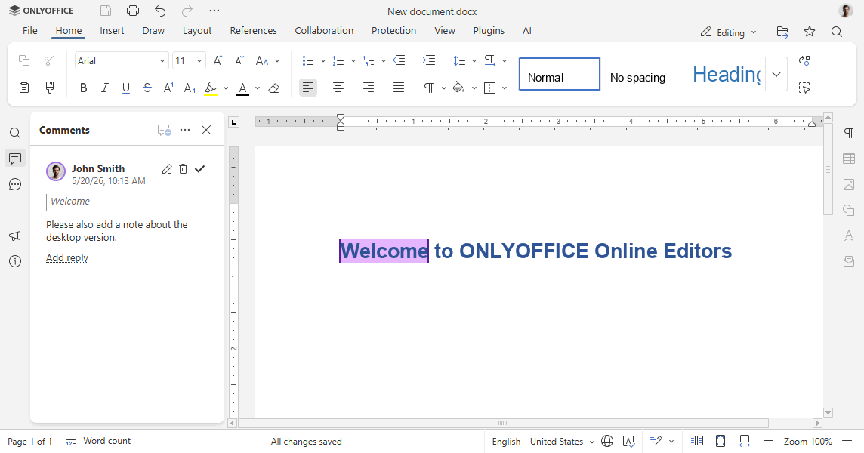The height and width of the screenshot is (453, 864).
Task: Switch to the Collaboration tab
Action: [x=324, y=31]
